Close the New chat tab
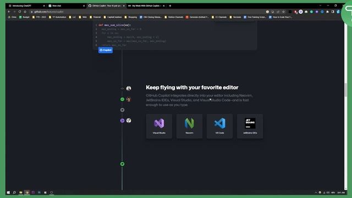Viewport: 352px width, 198px height. pyautogui.click(x=84, y=6)
